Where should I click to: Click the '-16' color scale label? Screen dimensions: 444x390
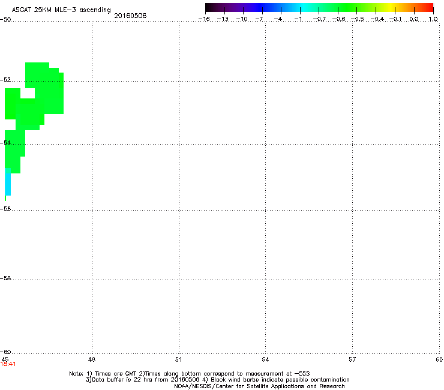point(204,19)
